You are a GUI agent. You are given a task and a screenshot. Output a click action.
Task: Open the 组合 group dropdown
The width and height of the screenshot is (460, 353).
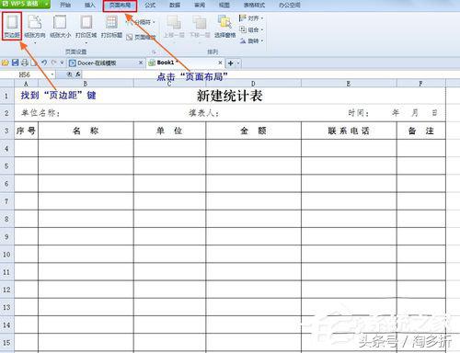point(251,29)
